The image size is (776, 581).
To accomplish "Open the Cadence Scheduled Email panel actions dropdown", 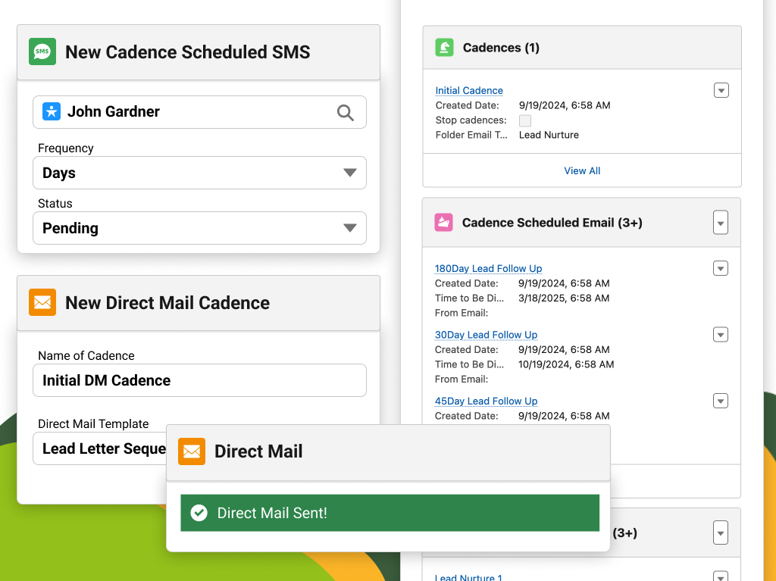I will (721, 222).
